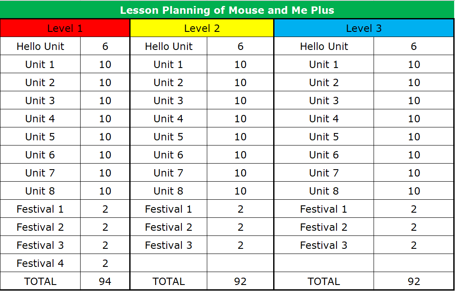Select the Level 3 Festival 1 cell
This screenshot has width=455, height=291.
pyautogui.click(x=324, y=209)
